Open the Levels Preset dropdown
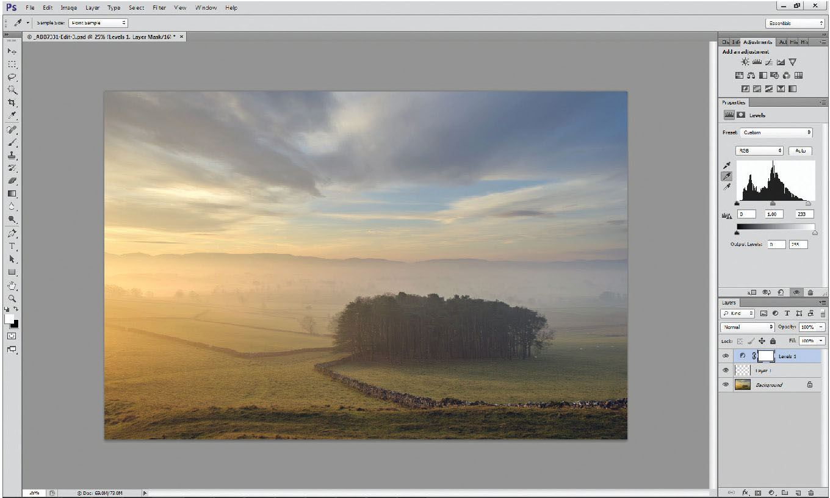Viewport: 830px width, 498px height. (x=776, y=132)
